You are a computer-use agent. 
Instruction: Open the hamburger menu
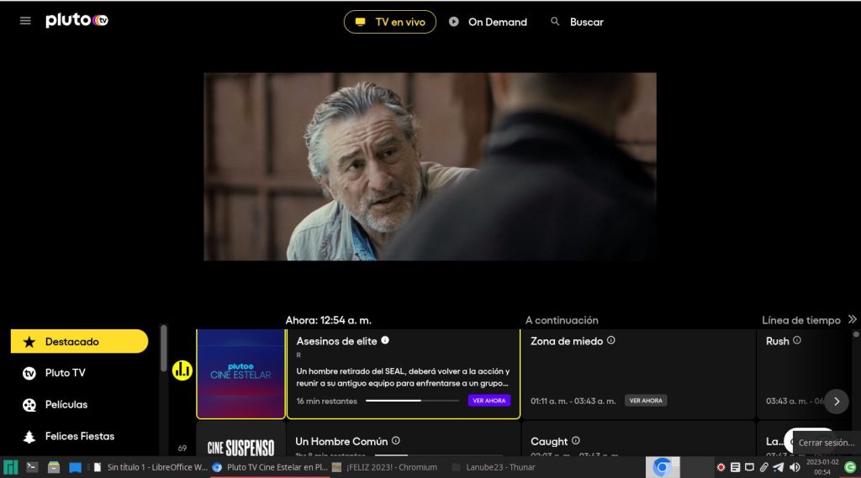coord(25,21)
